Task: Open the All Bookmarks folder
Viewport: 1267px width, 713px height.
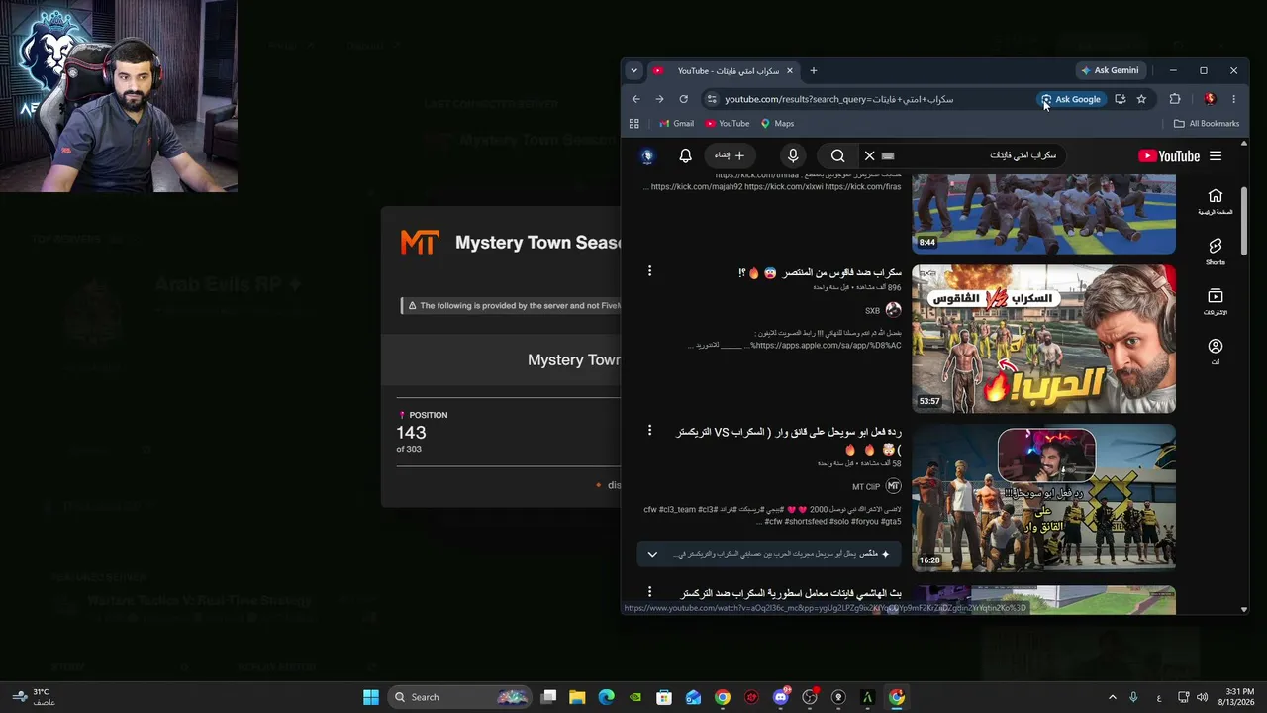Action: pyautogui.click(x=1207, y=124)
